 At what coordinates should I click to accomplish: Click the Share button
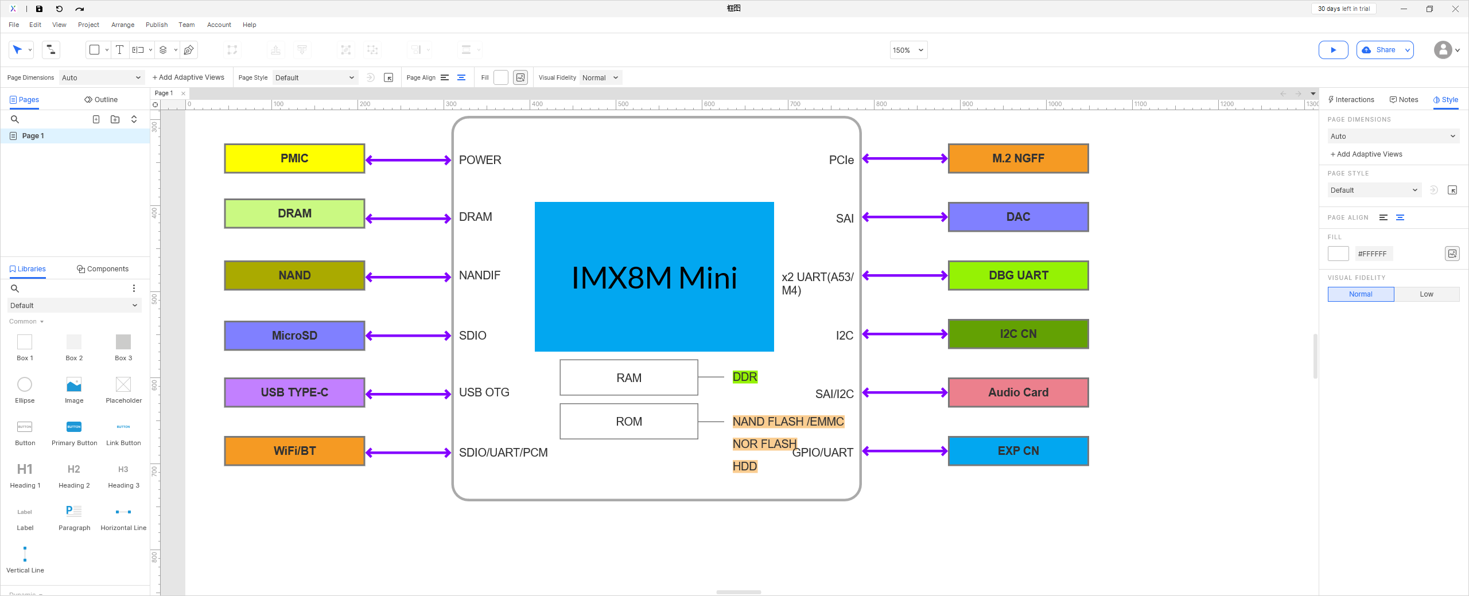point(1380,50)
